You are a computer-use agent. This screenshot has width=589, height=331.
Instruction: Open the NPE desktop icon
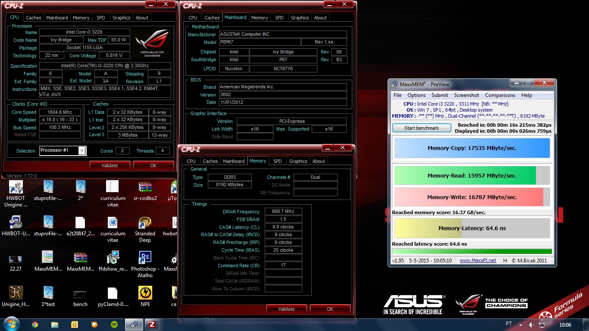pos(145,297)
